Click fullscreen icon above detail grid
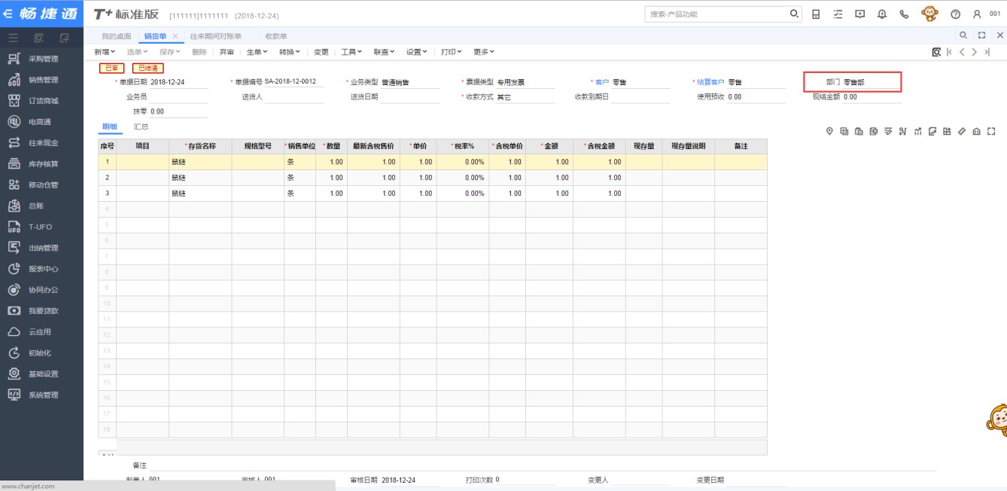 pos(991,132)
